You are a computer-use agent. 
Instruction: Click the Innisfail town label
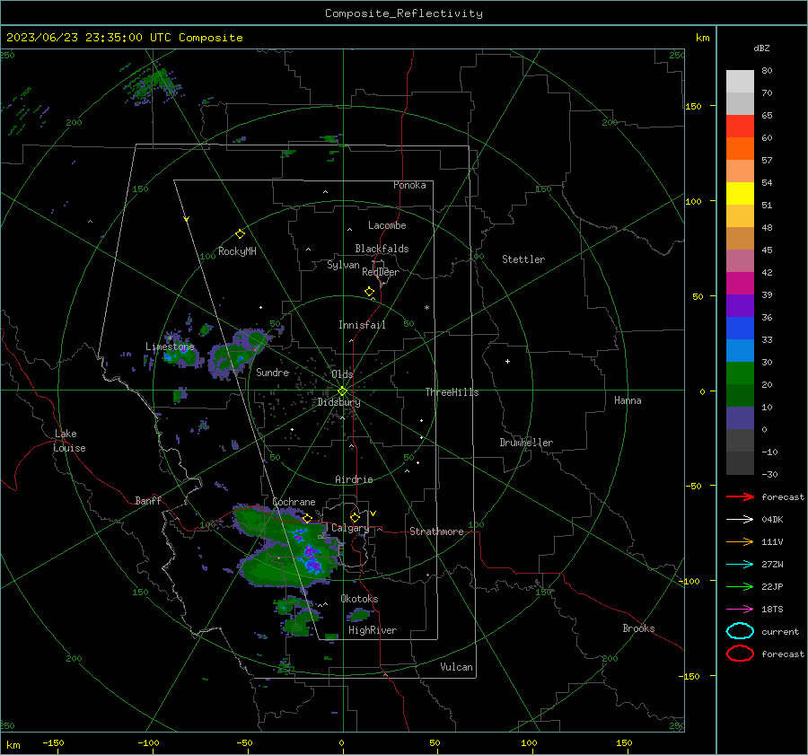pos(362,325)
